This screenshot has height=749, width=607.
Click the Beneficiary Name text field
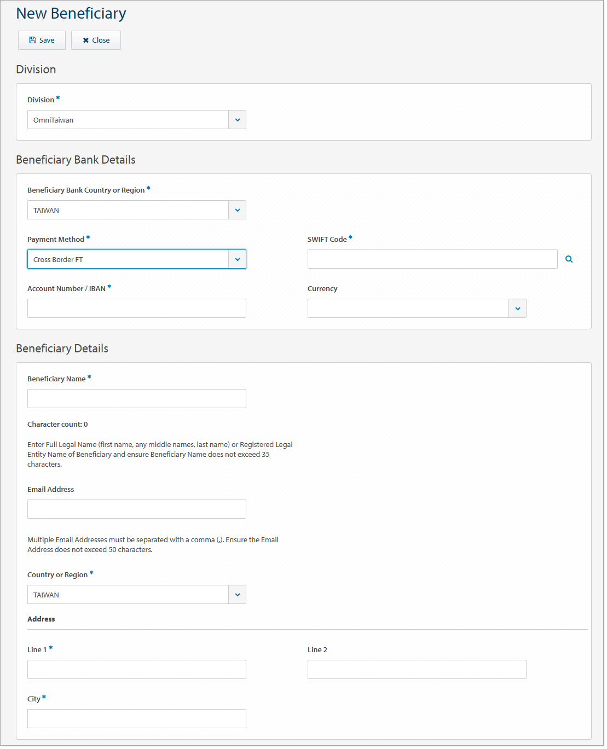[x=136, y=399]
